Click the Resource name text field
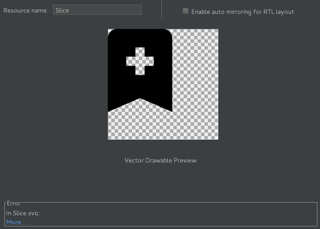320x229 pixels. (x=97, y=10)
